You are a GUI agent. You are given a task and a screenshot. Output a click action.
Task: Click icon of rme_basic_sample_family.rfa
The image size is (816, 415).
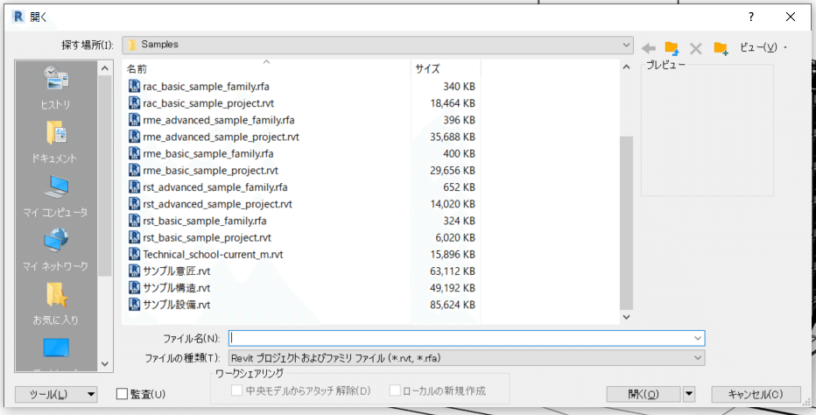pos(134,153)
